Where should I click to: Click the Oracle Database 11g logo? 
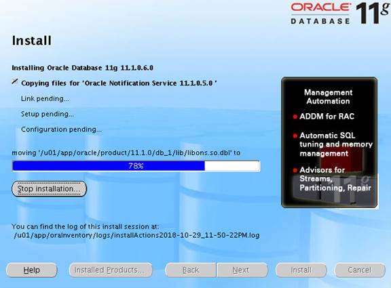(x=339, y=13)
